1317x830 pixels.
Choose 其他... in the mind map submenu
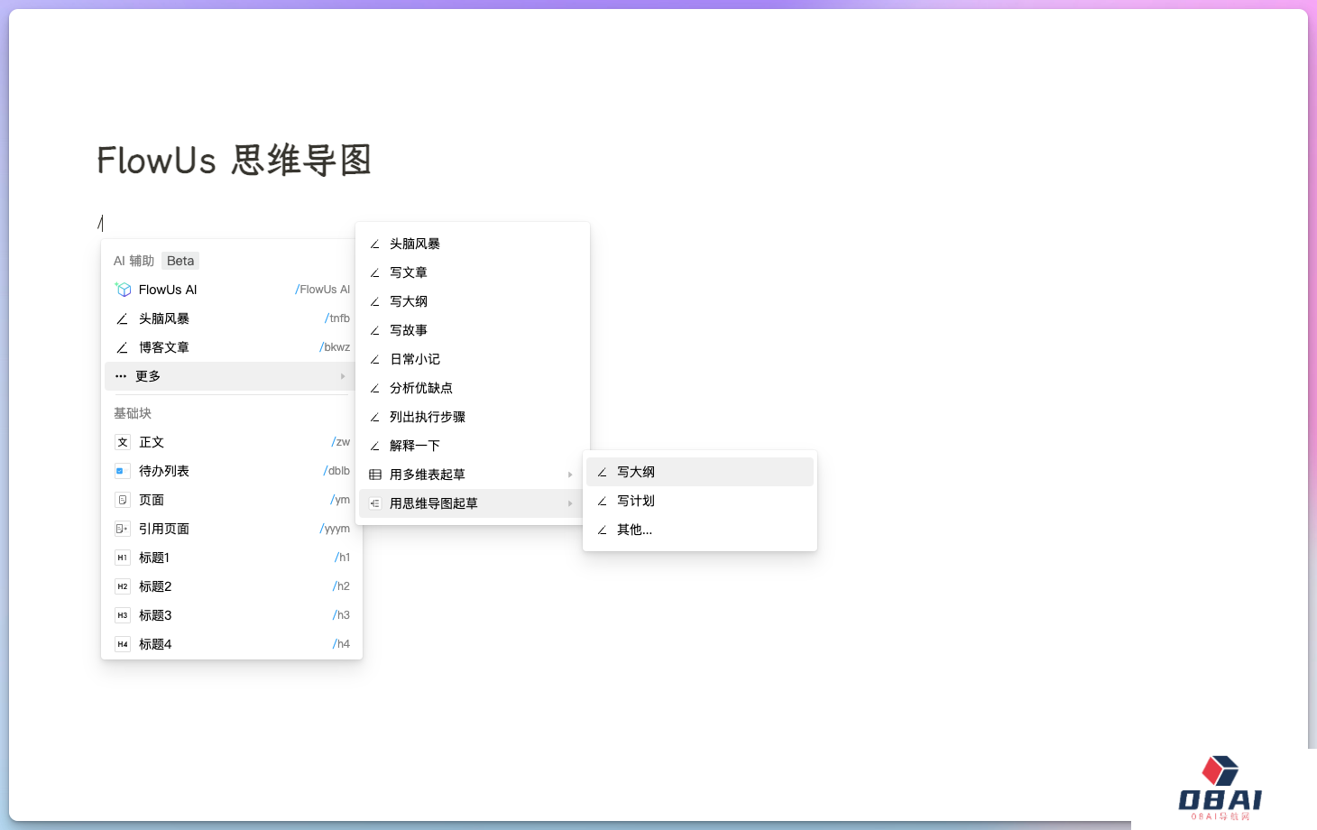pyautogui.click(x=700, y=530)
